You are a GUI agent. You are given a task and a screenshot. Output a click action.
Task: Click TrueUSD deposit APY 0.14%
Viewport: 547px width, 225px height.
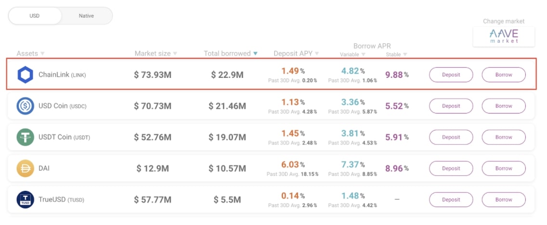click(293, 196)
